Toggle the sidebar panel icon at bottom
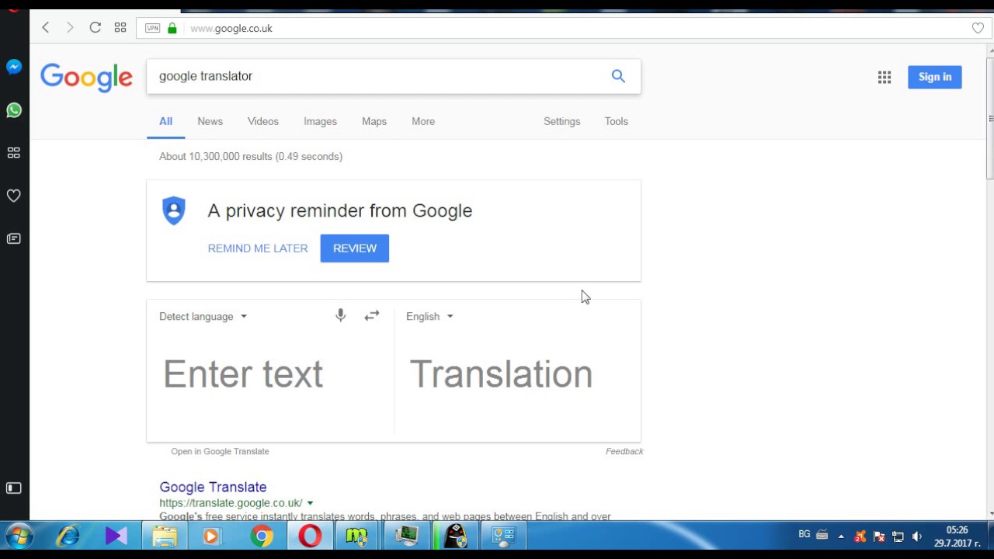This screenshot has width=994, height=559. (14, 488)
